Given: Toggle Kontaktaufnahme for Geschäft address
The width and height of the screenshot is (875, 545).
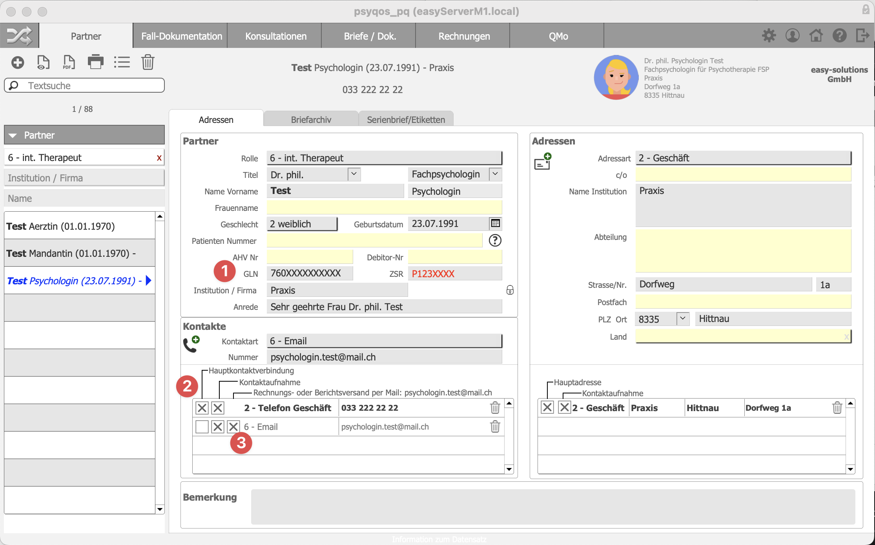Looking at the screenshot, I should click(565, 407).
